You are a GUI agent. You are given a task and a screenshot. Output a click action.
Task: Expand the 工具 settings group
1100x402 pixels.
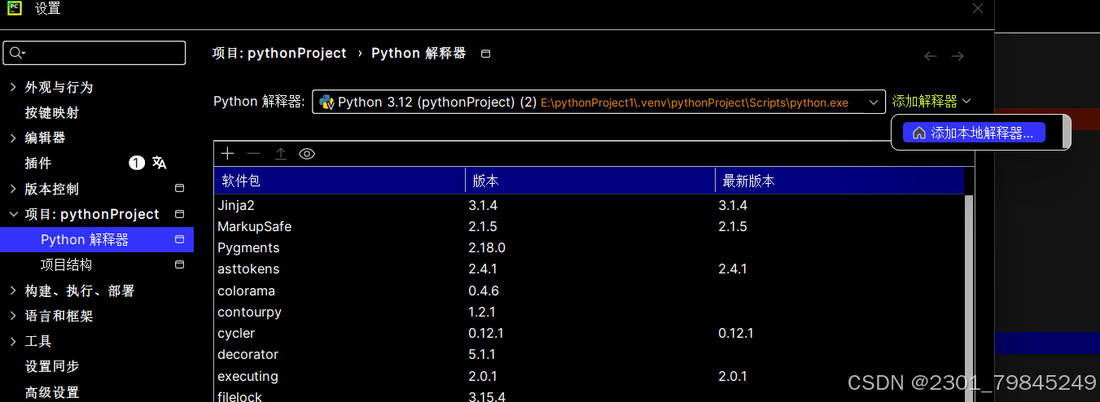point(13,341)
